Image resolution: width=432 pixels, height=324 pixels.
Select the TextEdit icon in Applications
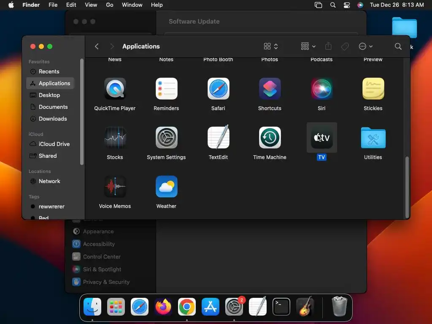(218, 137)
